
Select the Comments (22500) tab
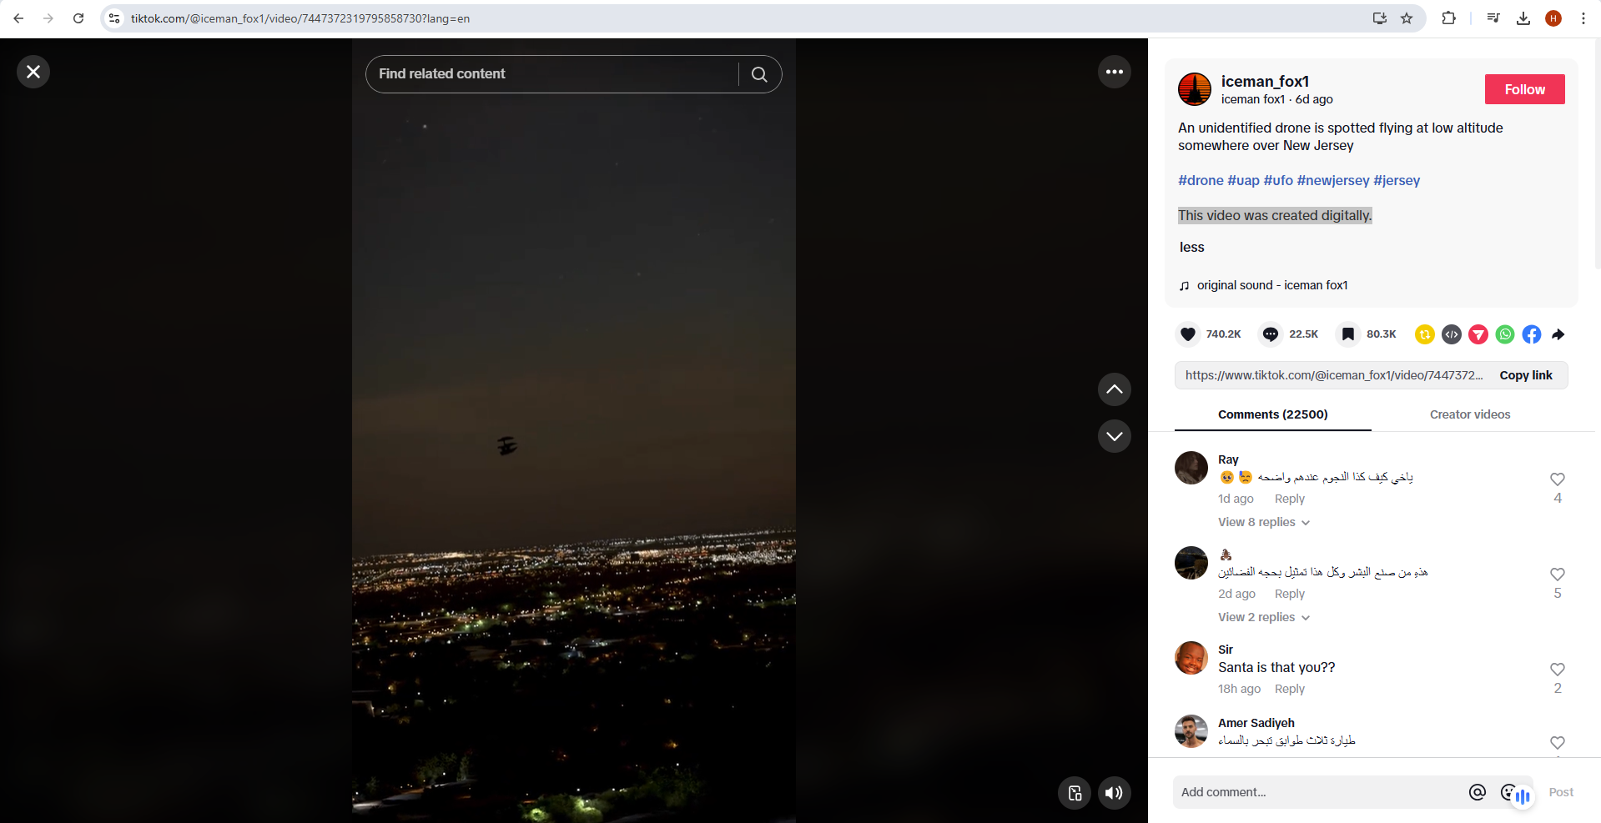[1272, 414]
